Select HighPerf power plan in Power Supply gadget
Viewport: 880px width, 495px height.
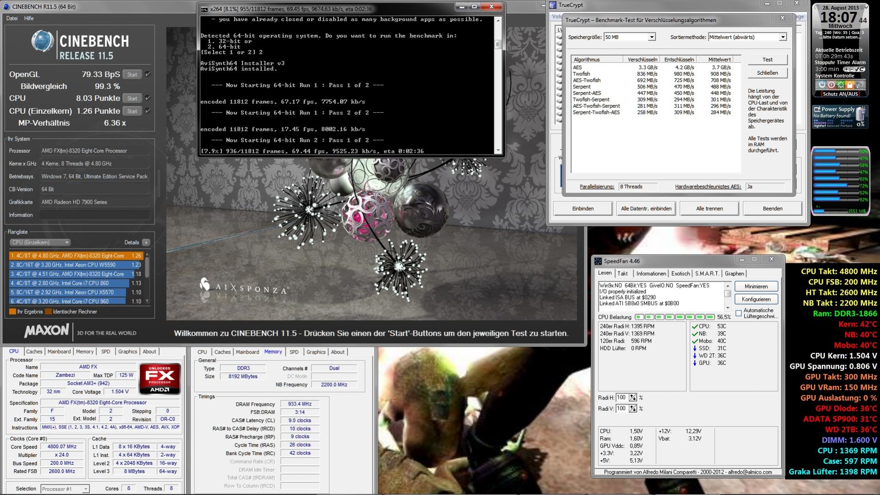819,126
